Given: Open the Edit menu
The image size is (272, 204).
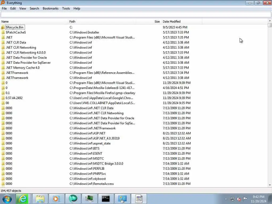Looking at the screenshot, I should [x=13, y=8].
